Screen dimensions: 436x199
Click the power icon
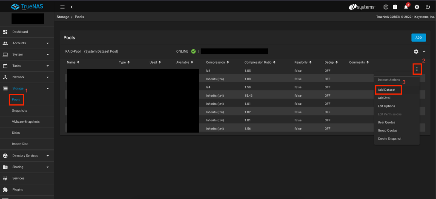tap(427, 7)
